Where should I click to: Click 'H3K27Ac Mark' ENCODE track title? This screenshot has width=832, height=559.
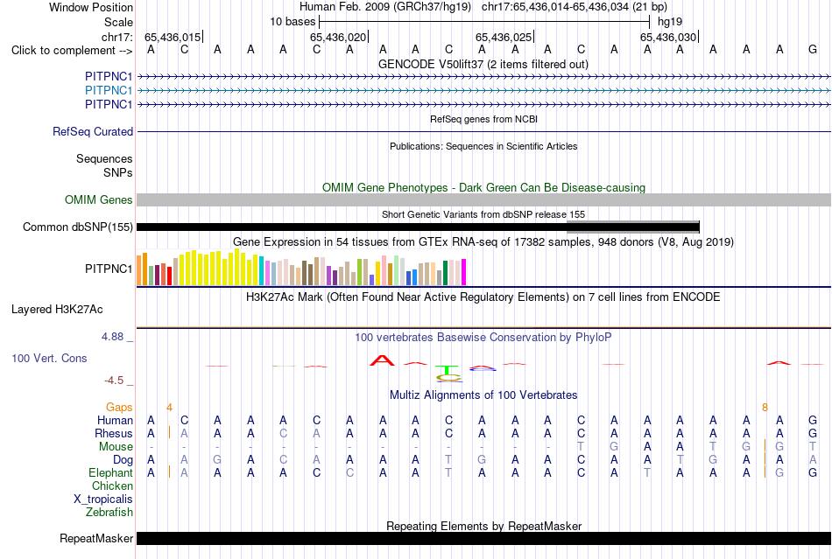483,297
